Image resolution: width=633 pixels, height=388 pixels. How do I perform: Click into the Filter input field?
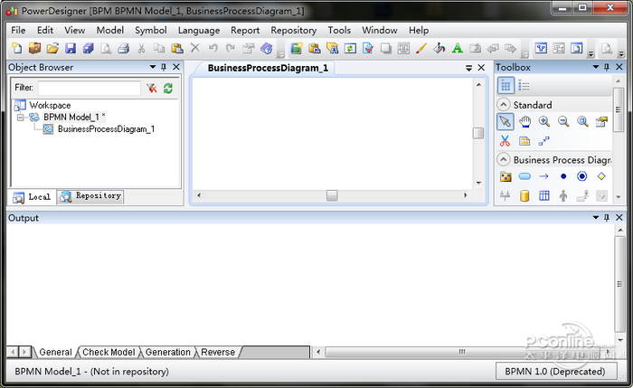[x=90, y=88]
